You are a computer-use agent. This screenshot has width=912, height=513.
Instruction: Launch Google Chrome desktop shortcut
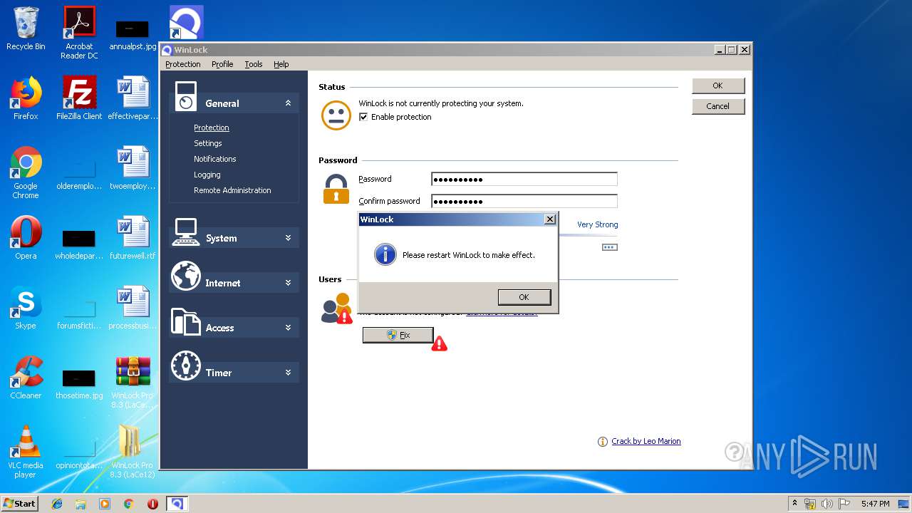coord(26,172)
